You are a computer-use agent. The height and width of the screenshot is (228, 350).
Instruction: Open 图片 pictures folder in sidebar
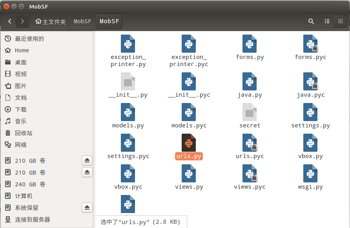click(47, 86)
